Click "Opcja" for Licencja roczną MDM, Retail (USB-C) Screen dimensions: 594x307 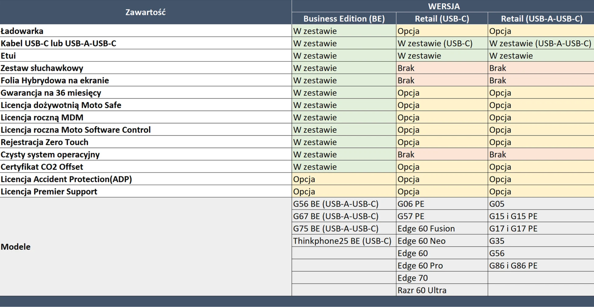pyautogui.click(x=442, y=117)
